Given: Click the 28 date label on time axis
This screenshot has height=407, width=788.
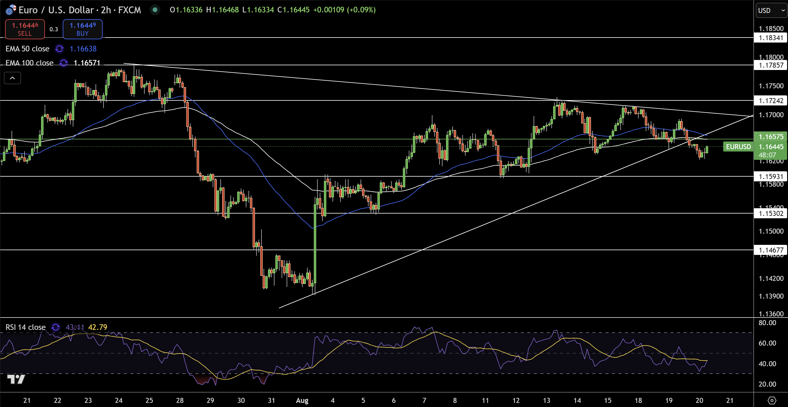Looking at the screenshot, I should (x=180, y=400).
